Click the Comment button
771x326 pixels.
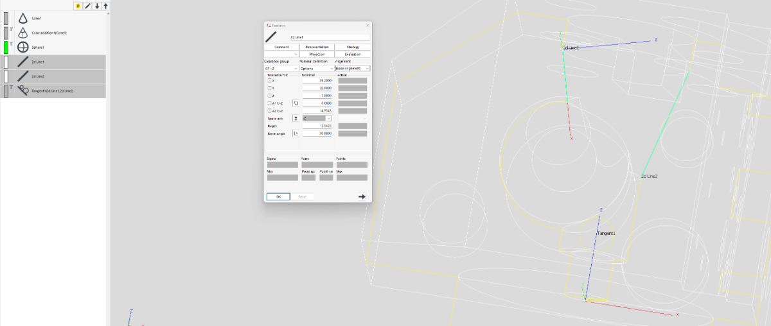click(x=281, y=47)
